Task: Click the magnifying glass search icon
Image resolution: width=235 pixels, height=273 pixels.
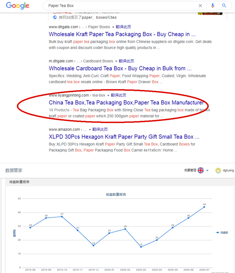Action: point(224,6)
